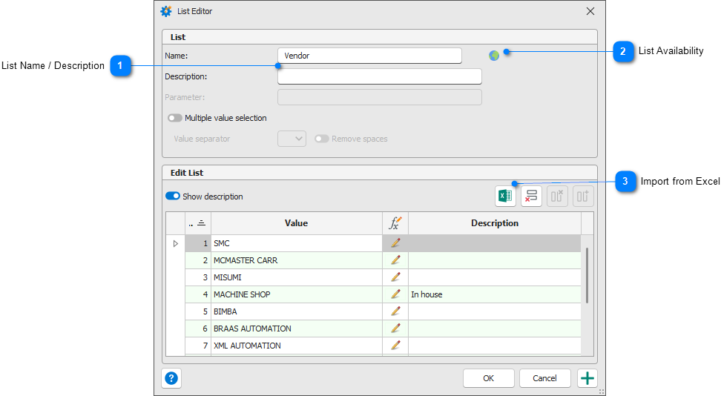Toggle the Remove spaces switch

click(x=322, y=139)
